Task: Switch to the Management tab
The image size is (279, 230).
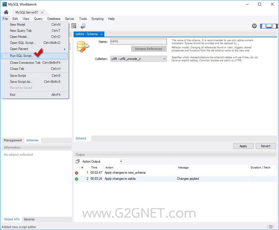Action: click(x=13, y=140)
